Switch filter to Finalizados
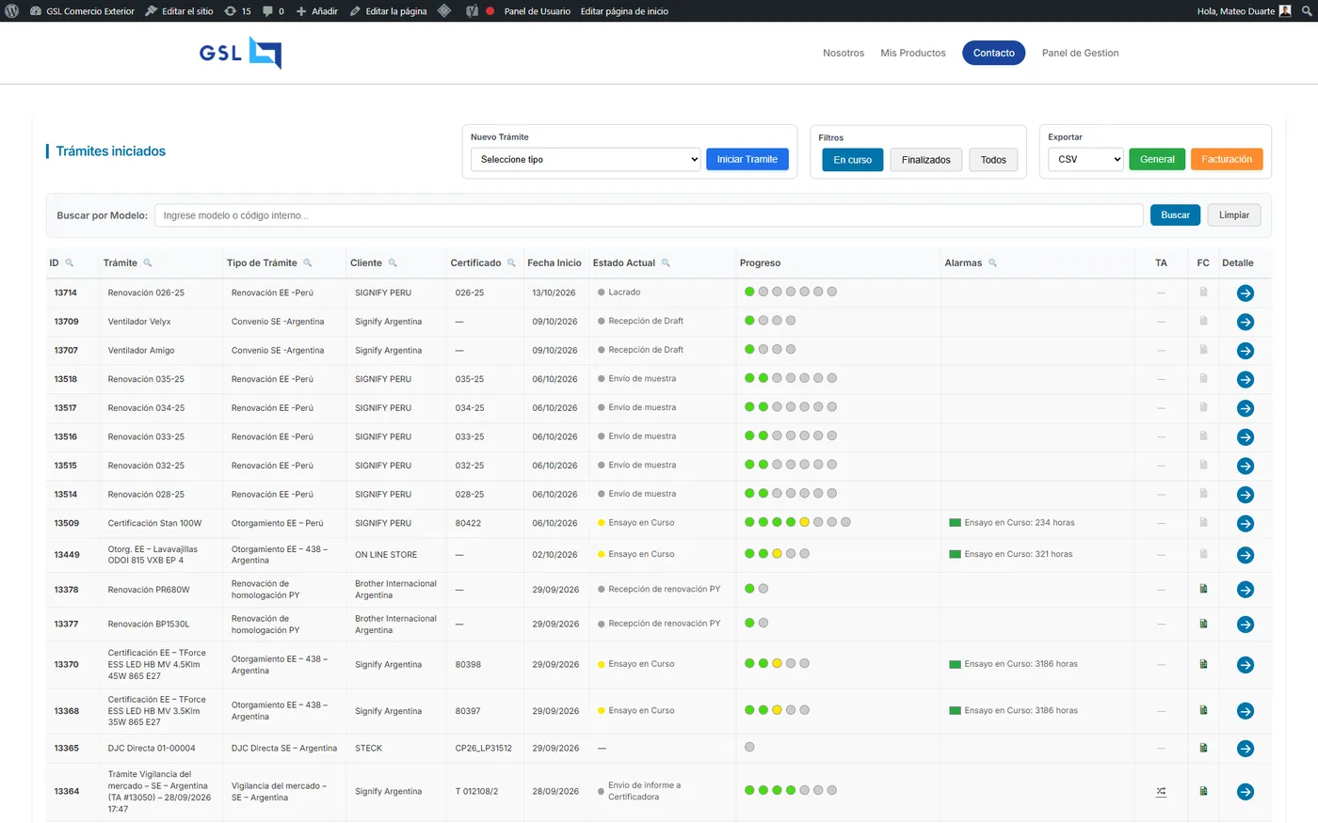 [926, 160]
